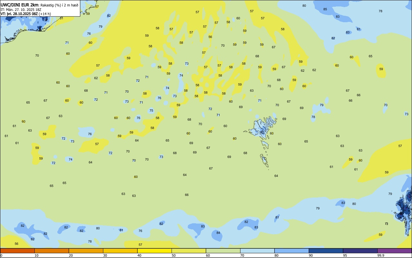Click the medium blue 80–90 legend swatch

pos(292,251)
